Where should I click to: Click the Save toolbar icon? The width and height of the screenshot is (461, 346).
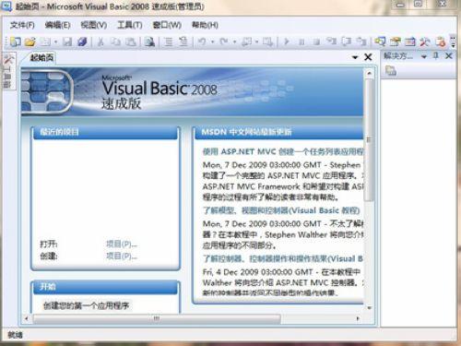coord(67,42)
